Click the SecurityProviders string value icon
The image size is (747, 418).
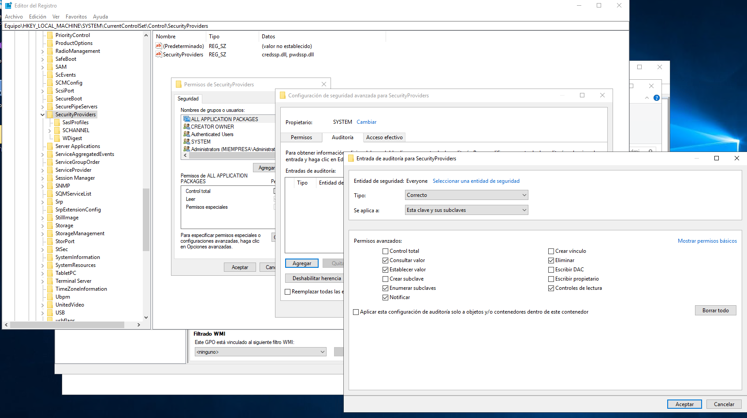click(159, 55)
